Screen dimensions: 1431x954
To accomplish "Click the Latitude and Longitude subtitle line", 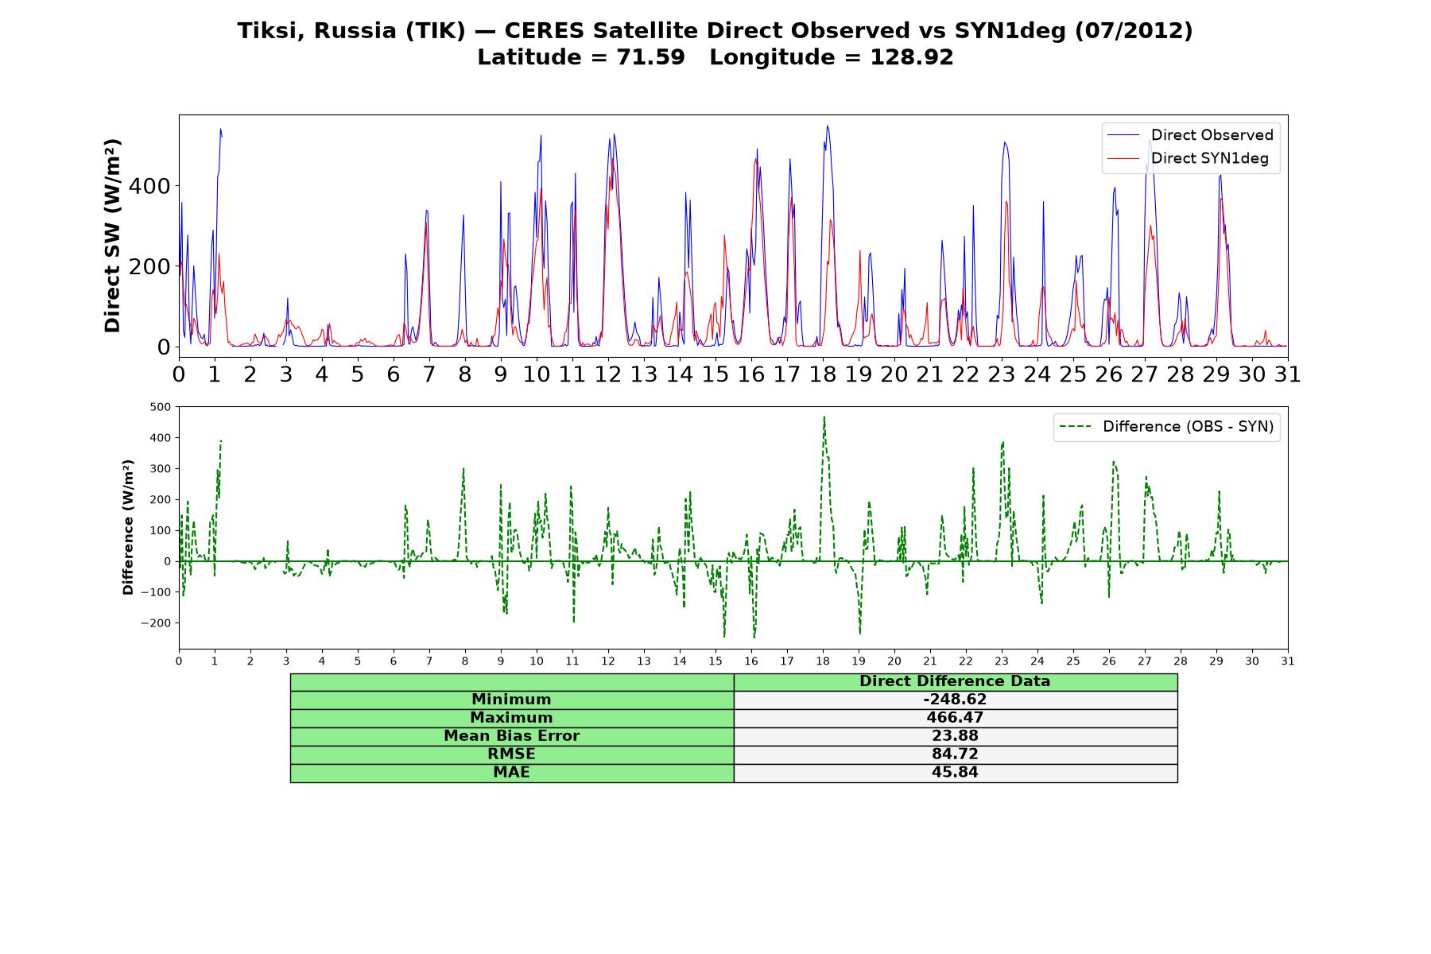I will tap(715, 57).
